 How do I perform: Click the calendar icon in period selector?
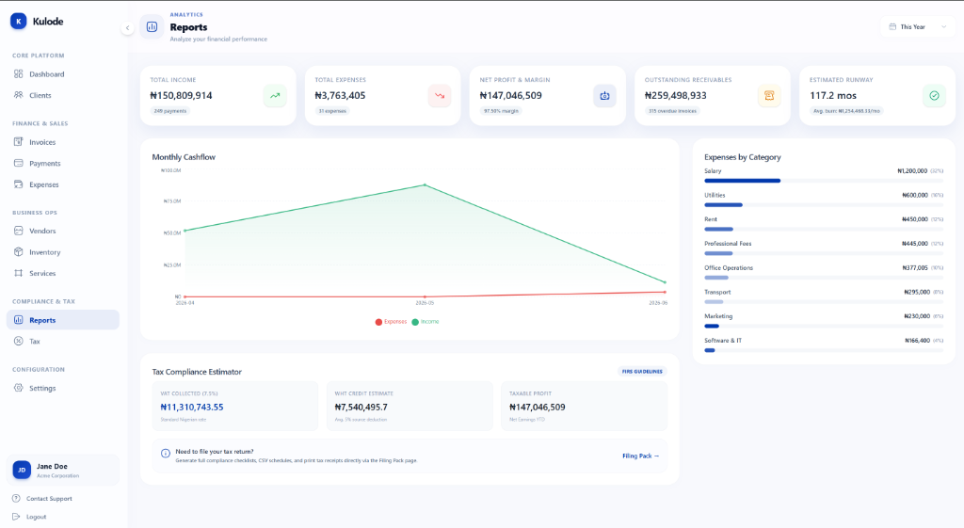tap(892, 27)
